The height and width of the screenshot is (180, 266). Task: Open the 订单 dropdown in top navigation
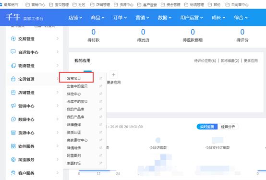(120, 17)
